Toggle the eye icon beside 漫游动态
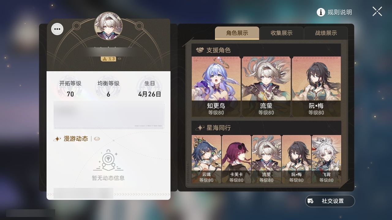The width and height of the screenshot is (392, 220). pyautogui.click(x=97, y=139)
